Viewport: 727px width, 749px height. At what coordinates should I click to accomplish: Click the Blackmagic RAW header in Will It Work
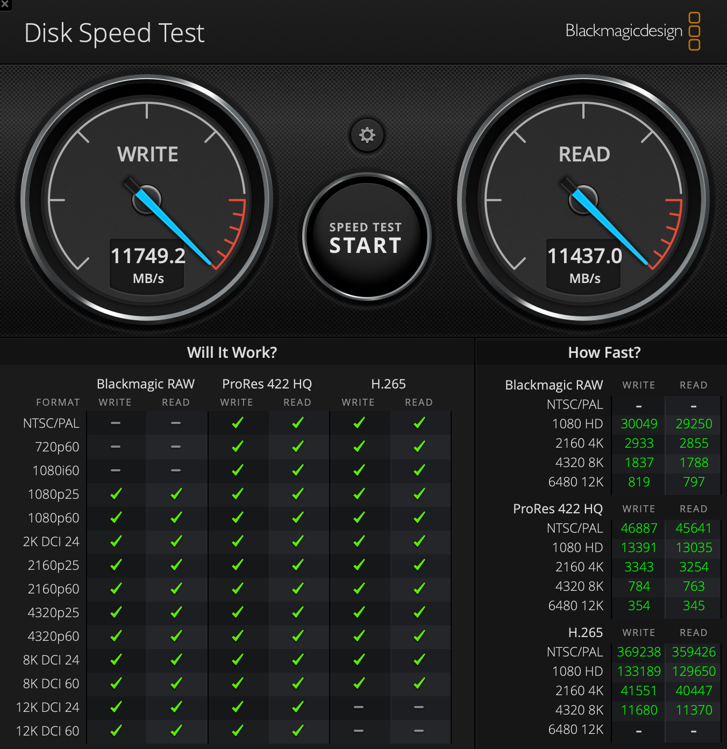point(146,384)
